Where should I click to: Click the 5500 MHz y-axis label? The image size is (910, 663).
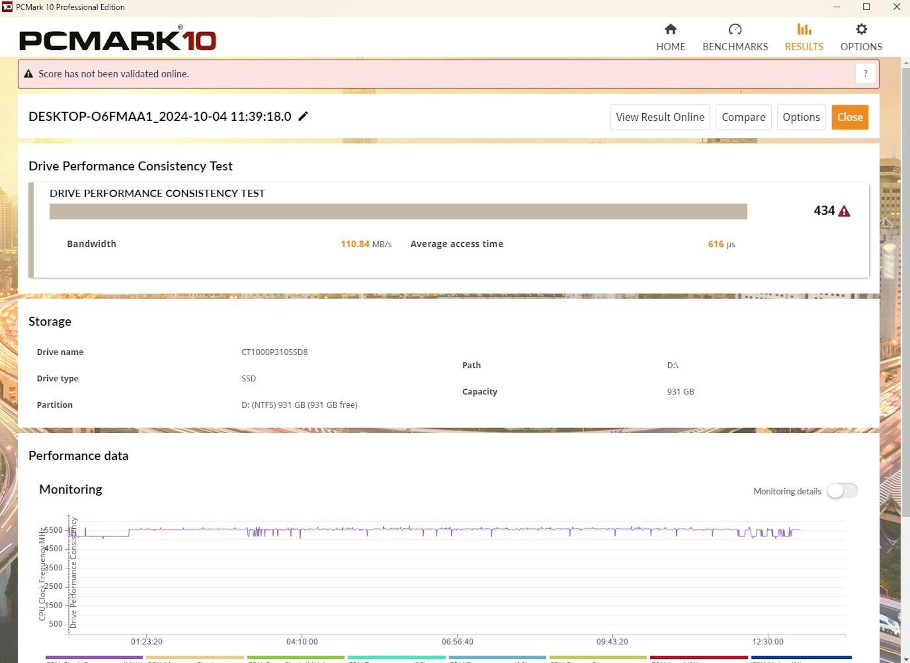pyautogui.click(x=53, y=530)
